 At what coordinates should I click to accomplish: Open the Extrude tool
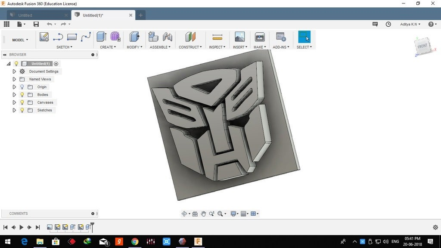[101, 37]
